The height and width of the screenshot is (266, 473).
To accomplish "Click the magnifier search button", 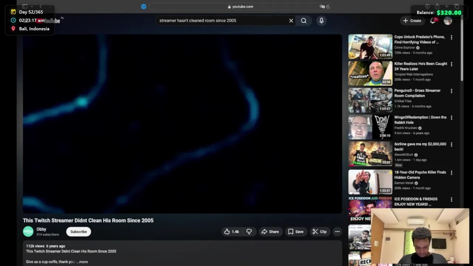I will [x=304, y=21].
